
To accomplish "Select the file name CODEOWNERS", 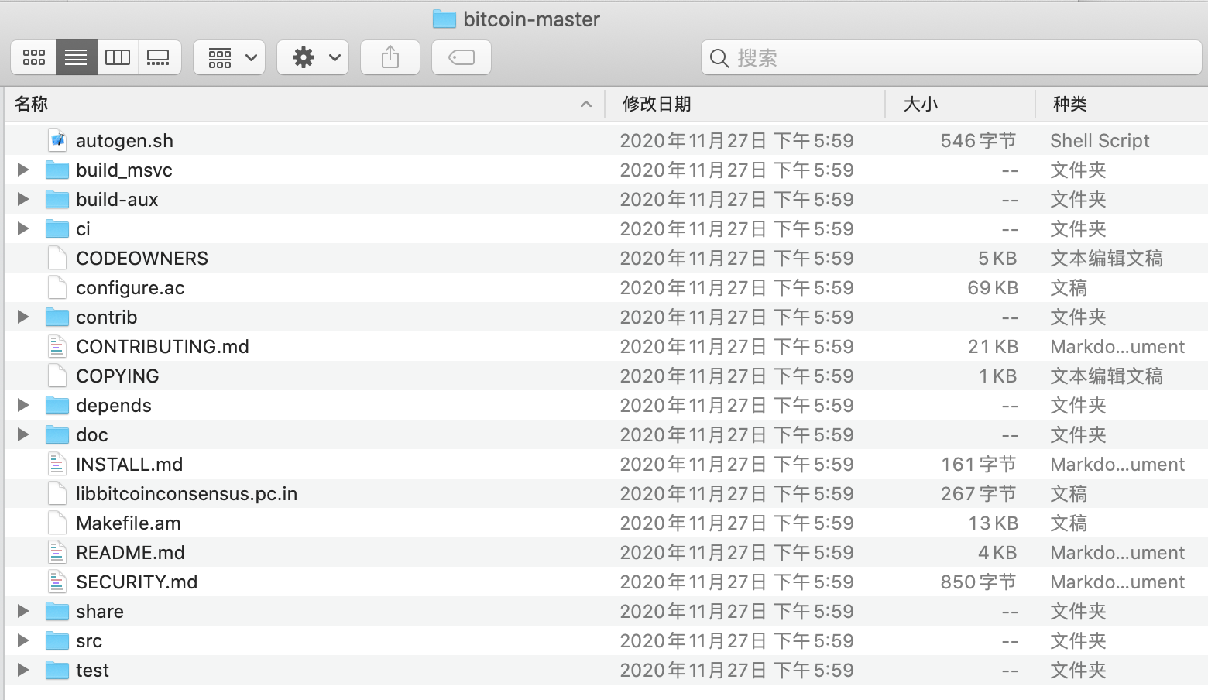I will point(142,258).
